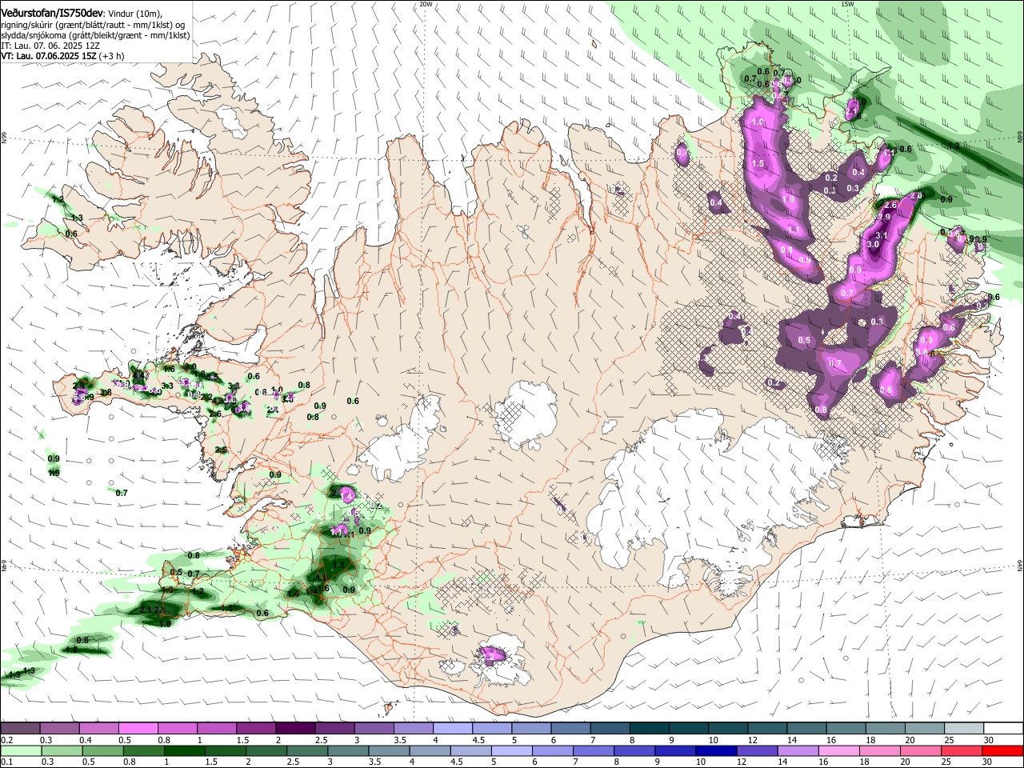Viewport: 1024px width, 768px height.
Task: Pick the 18 mm pink swatch in rain legend
Action: click(881, 750)
